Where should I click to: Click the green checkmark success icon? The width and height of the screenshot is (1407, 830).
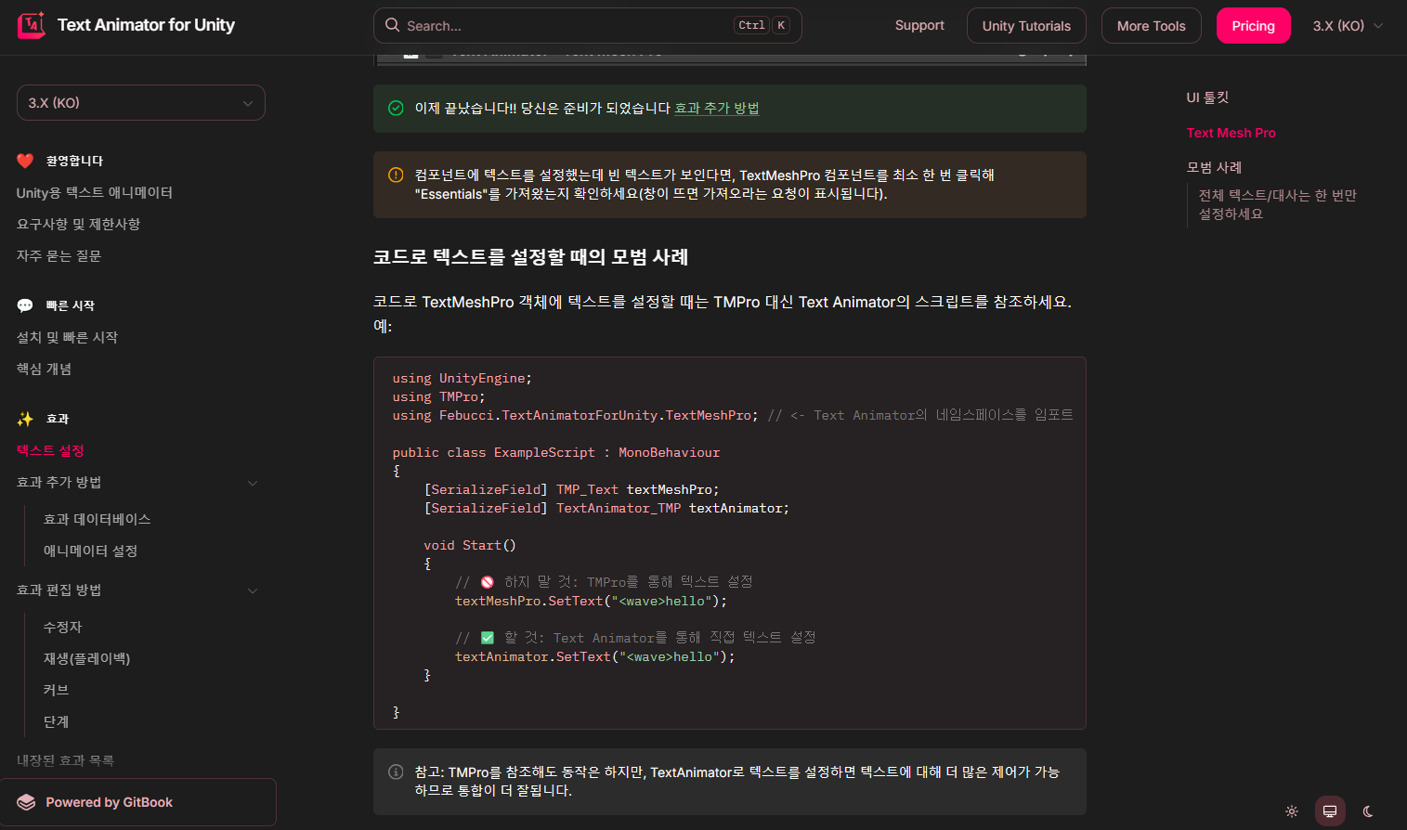click(396, 109)
